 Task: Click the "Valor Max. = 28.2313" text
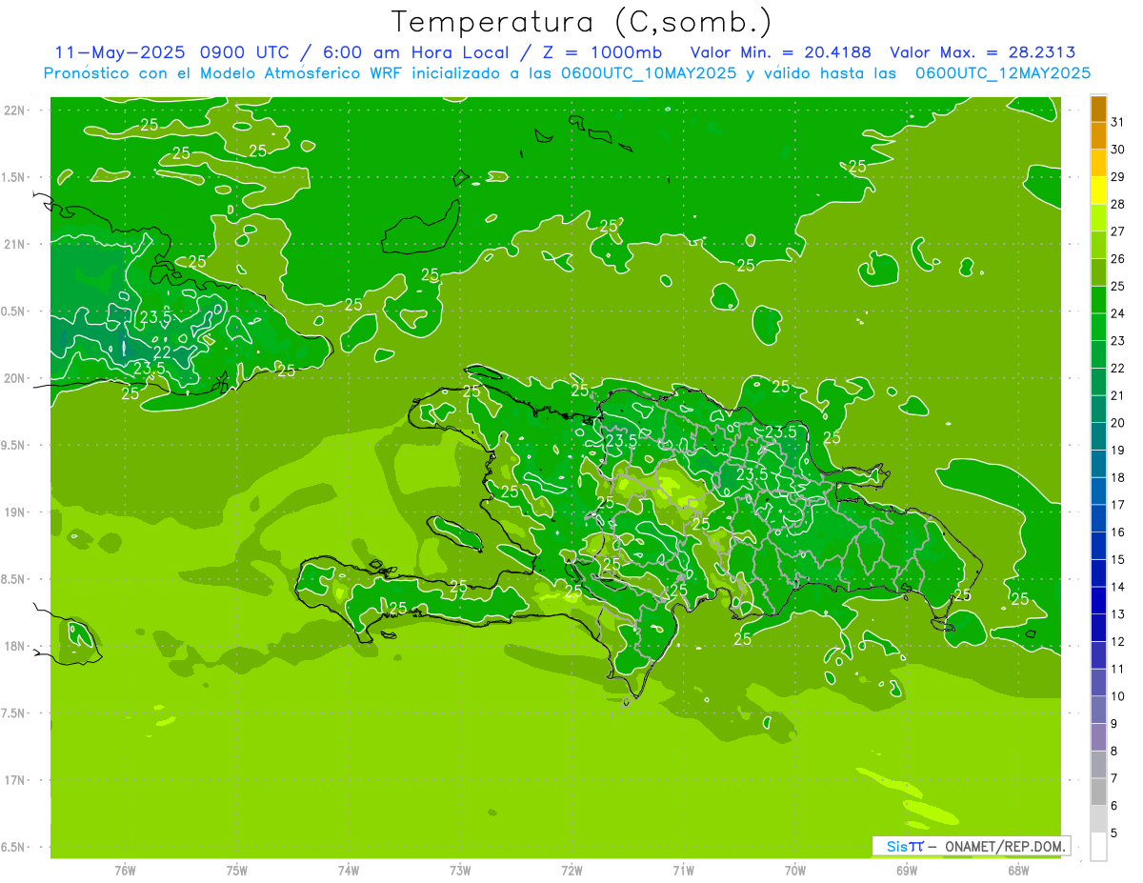click(983, 51)
